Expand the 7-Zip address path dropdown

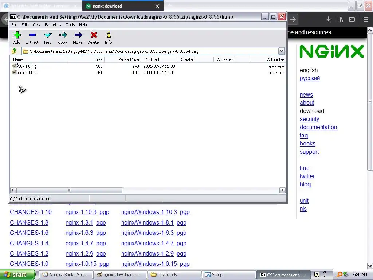click(x=281, y=51)
